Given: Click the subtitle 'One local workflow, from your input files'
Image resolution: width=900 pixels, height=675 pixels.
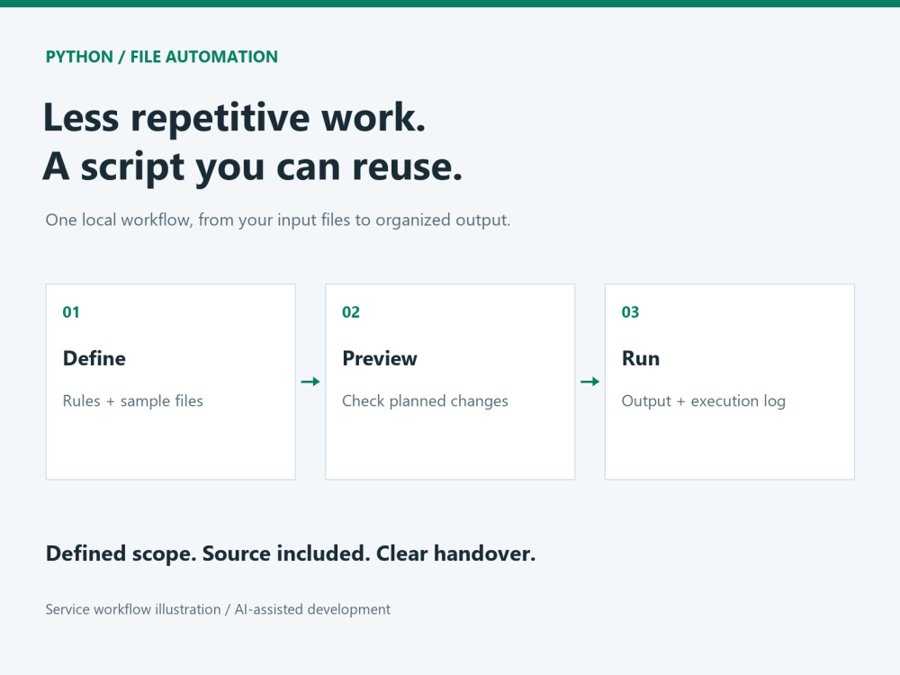Looking at the screenshot, I should coord(197,220).
